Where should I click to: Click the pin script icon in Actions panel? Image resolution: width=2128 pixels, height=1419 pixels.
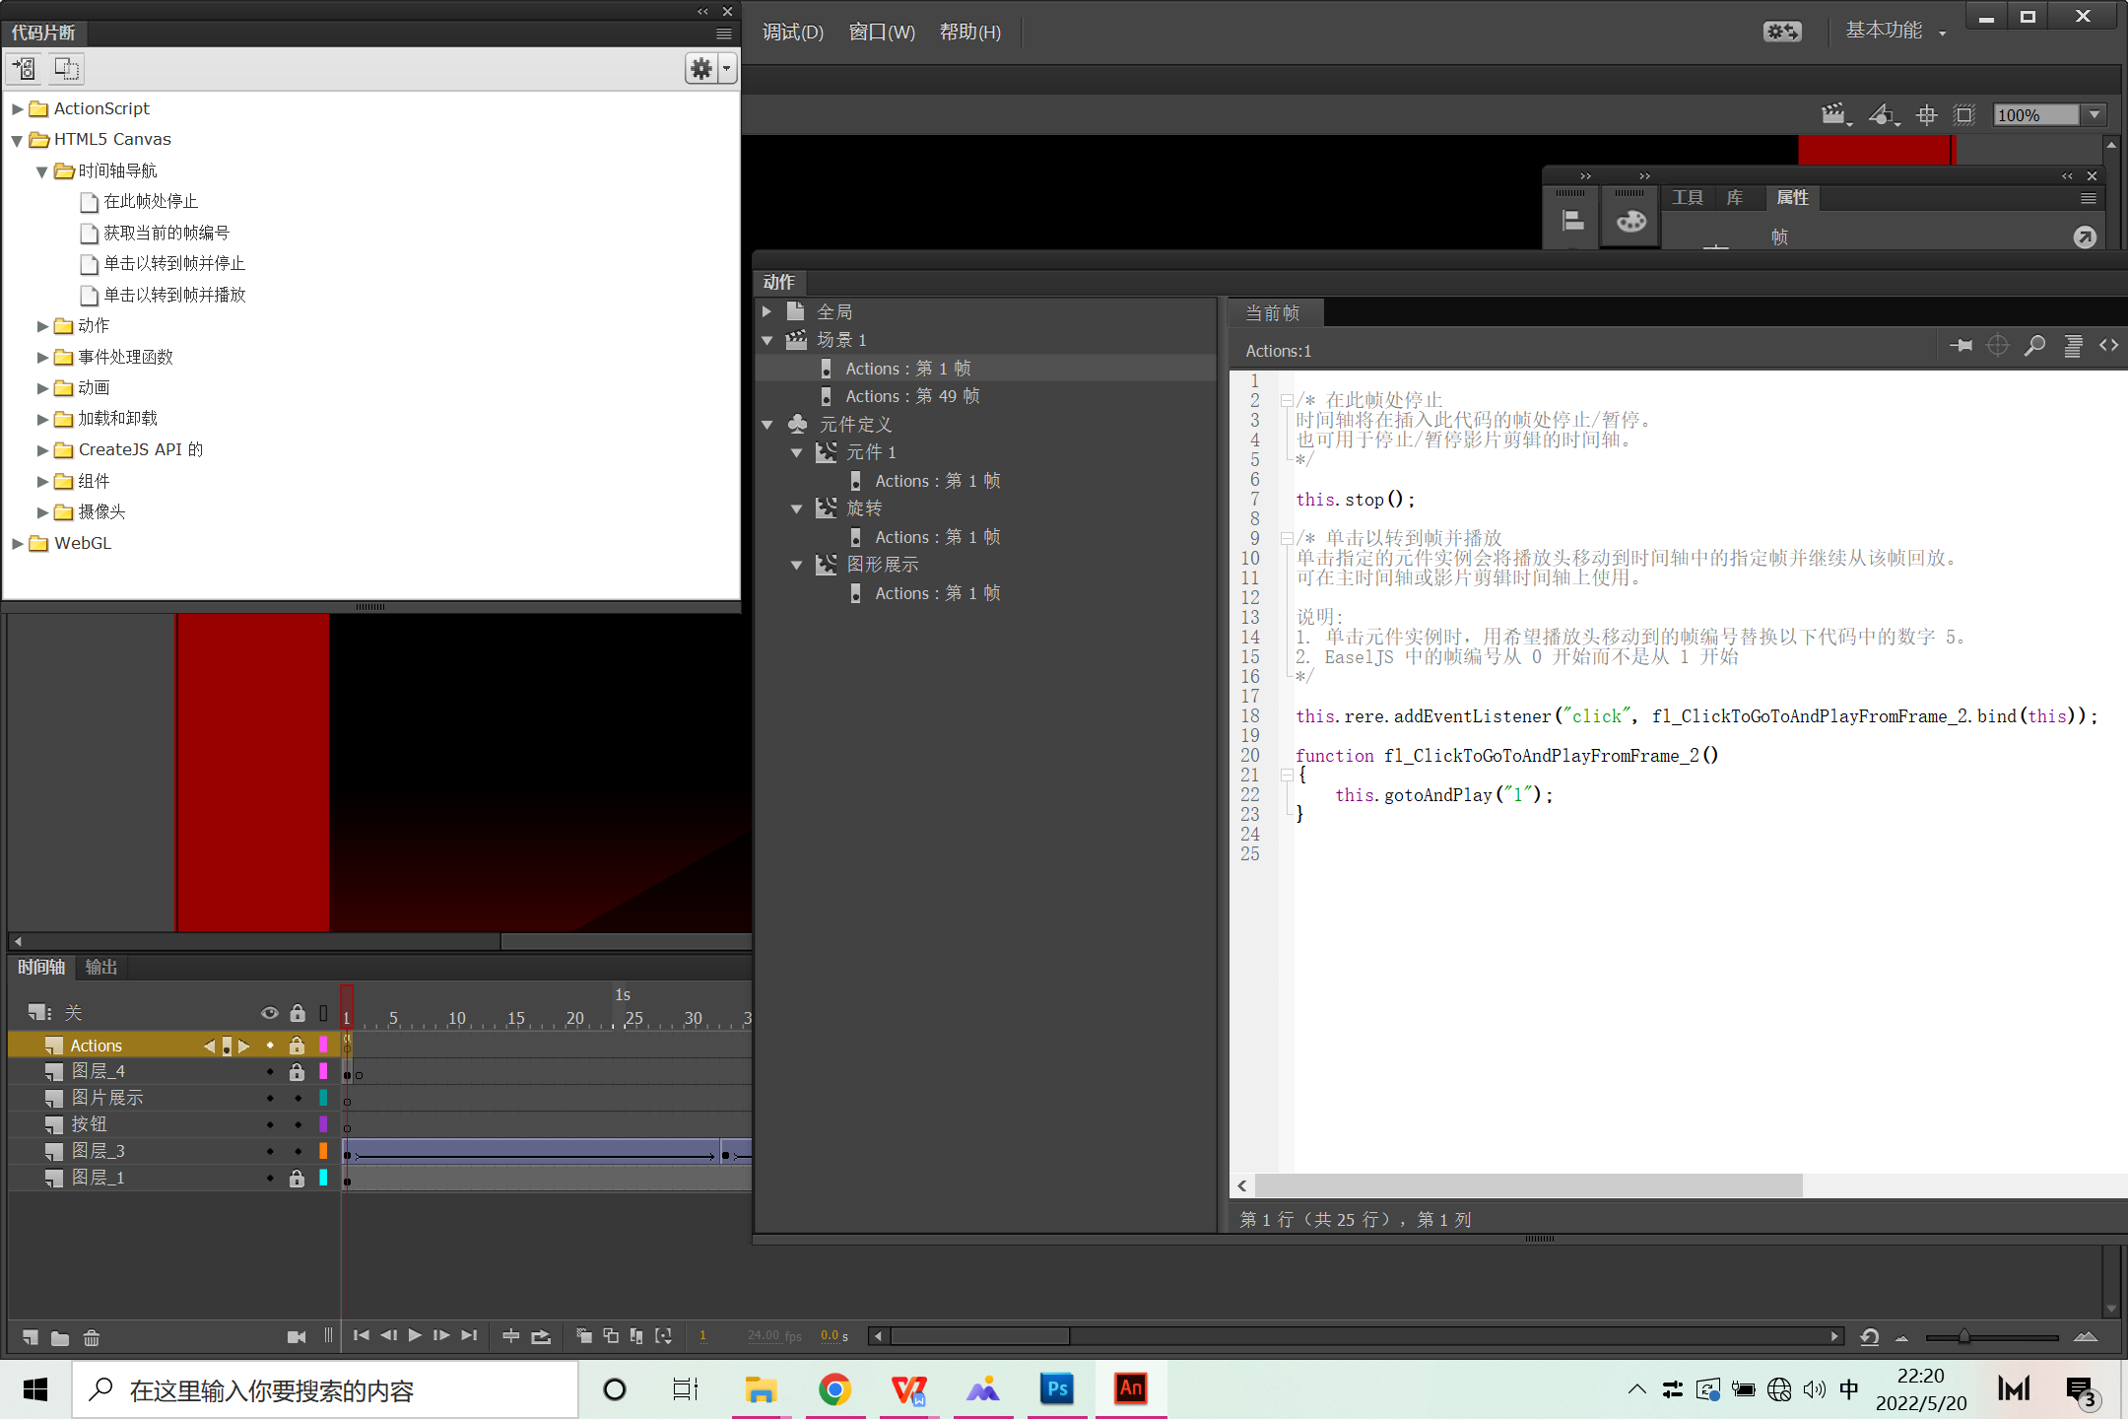click(1961, 346)
